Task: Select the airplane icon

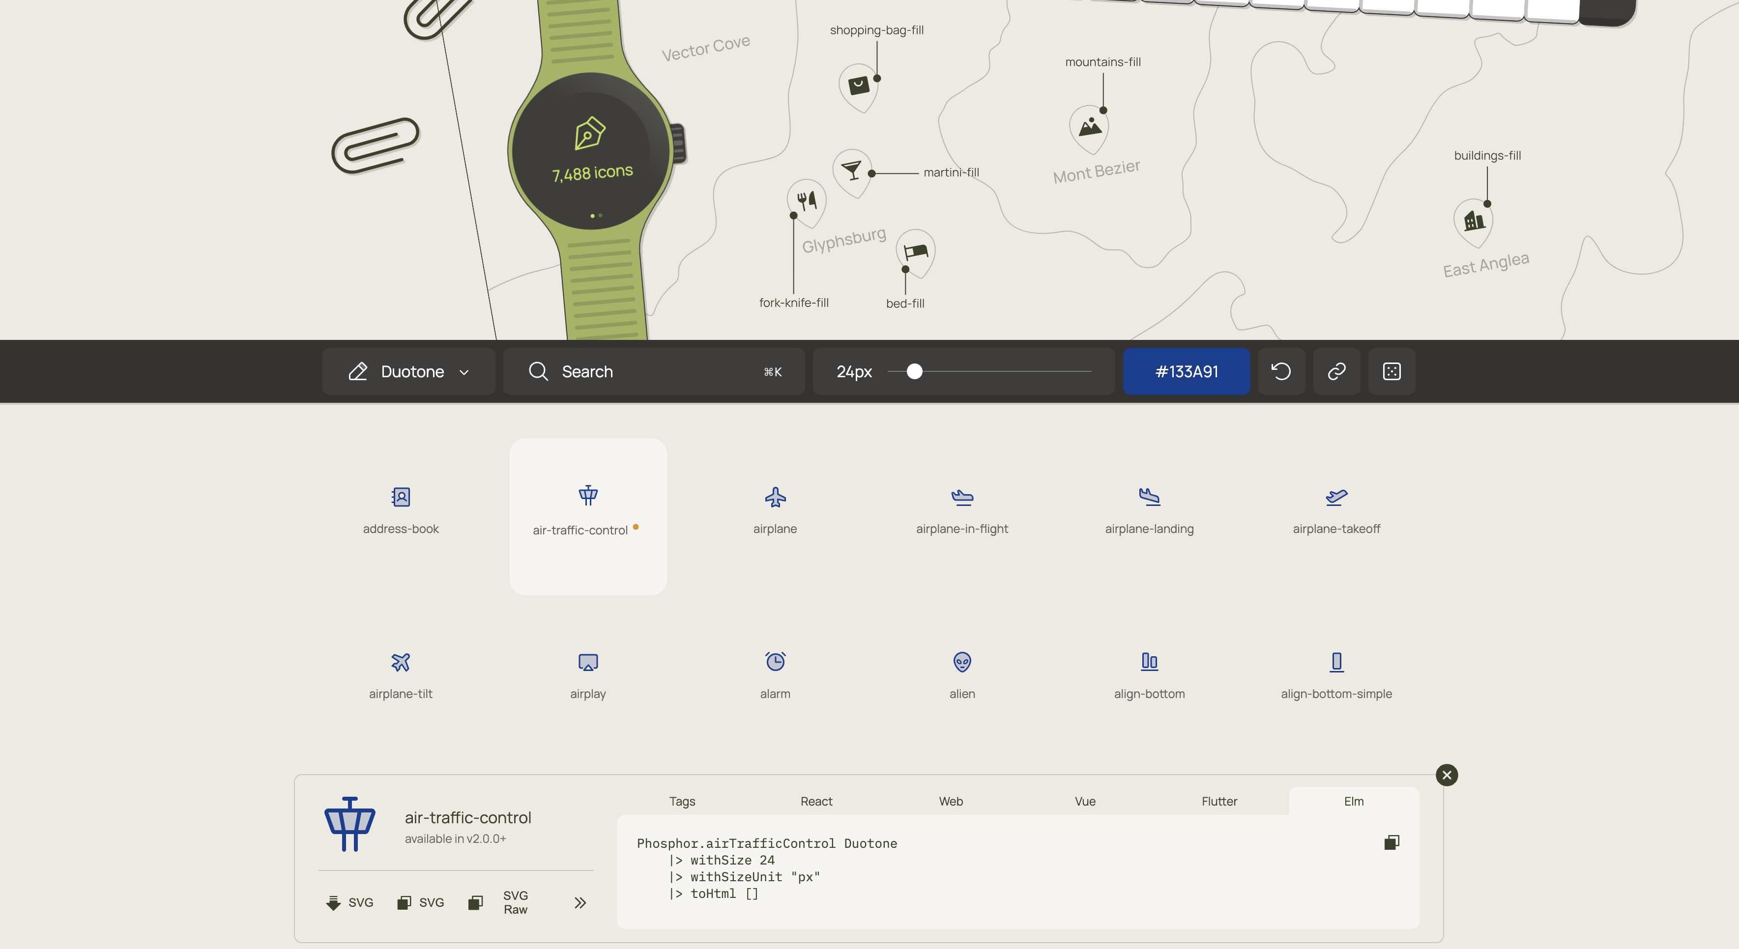Action: pos(775,497)
